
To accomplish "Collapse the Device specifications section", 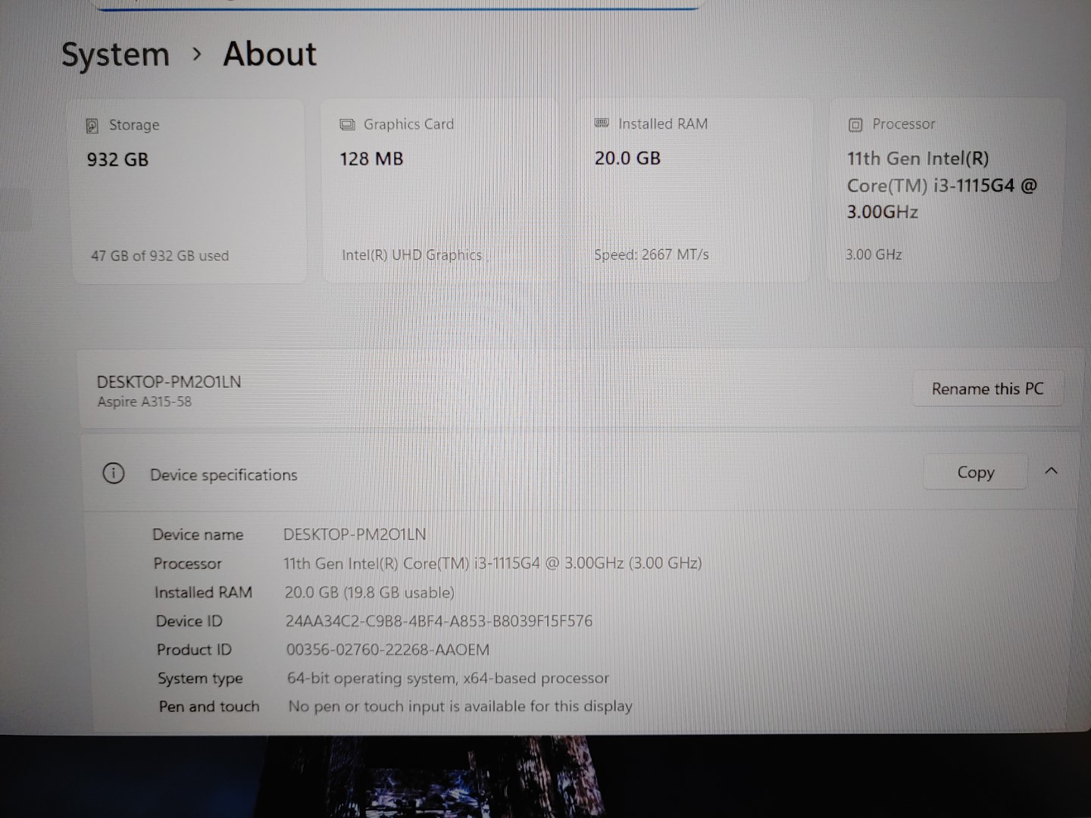I will pos(1051,471).
